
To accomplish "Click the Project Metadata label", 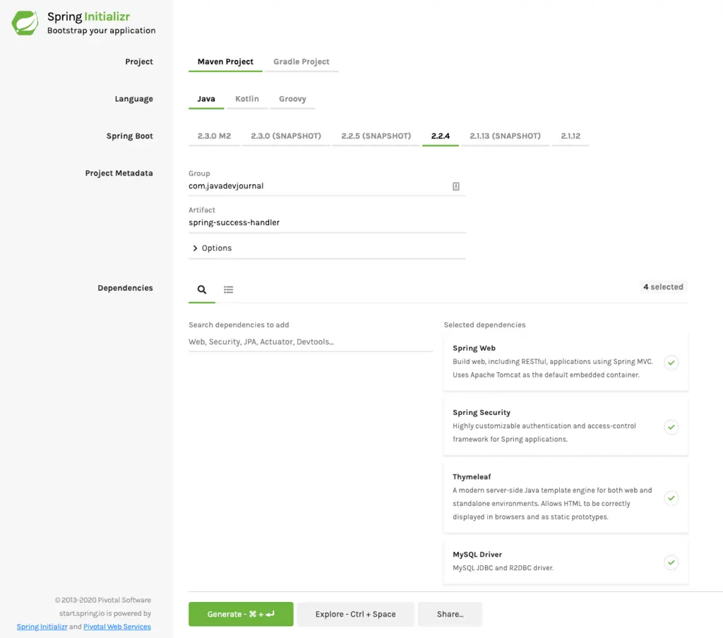I will pos(119,174).
